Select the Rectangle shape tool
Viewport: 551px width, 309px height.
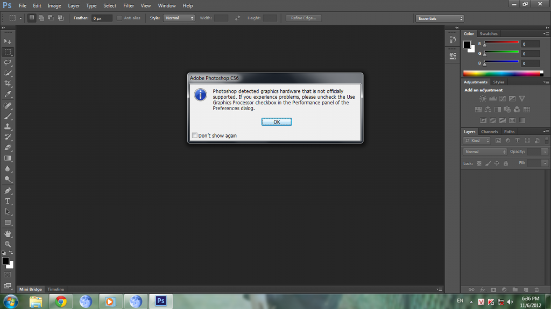pyautogui.click(x=8, y=222)
